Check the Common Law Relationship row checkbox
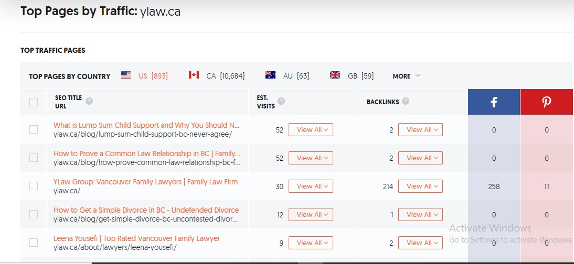Image resolution: width=574 pixels, height=264 pixels. 33,158
